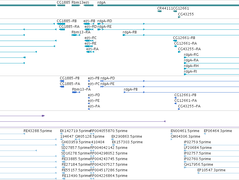Select the CG43255 gene label
The height and width of the screenshot is (180, 239).
[186, 14]
